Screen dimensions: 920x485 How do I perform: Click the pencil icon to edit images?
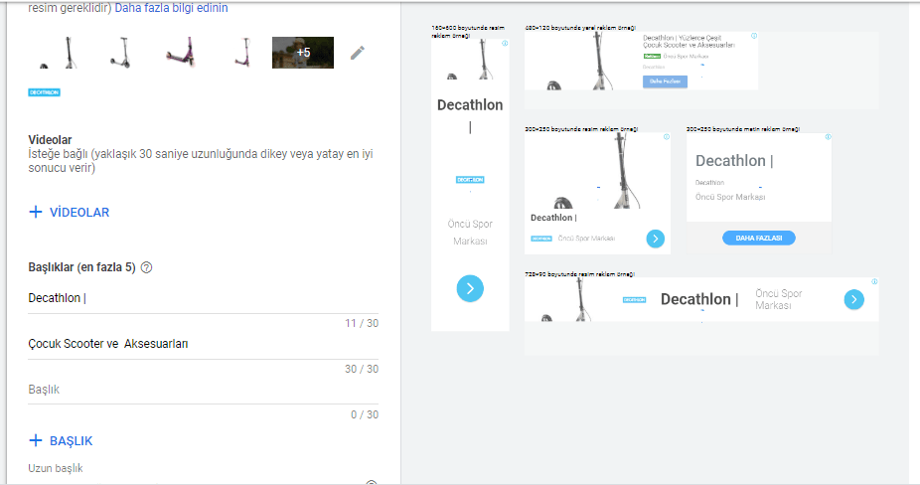[x=358, y=53]
